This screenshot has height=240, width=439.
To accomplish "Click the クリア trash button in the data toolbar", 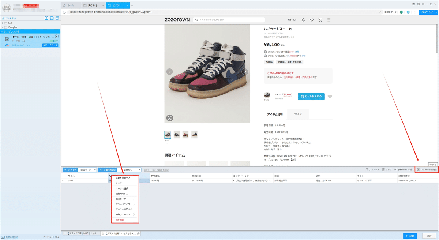I will click(387, 170).
